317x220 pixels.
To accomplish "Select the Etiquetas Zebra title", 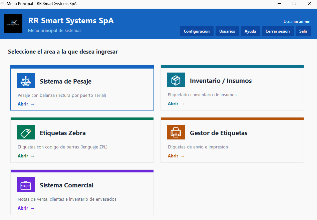I will coord(63,133).
